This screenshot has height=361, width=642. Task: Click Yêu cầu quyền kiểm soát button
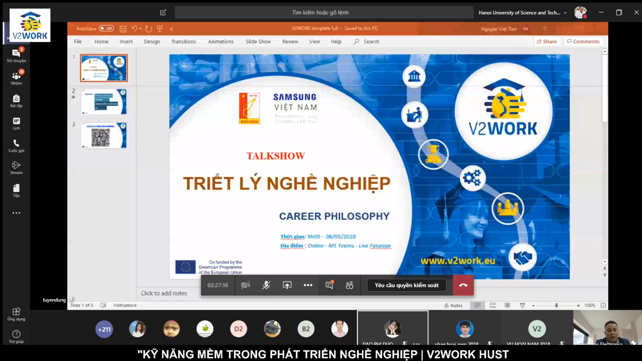[406, 285]
